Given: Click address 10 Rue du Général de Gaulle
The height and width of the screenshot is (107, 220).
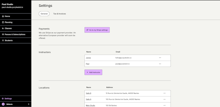Looking at the screenshot, I should (x=122, y=93).
